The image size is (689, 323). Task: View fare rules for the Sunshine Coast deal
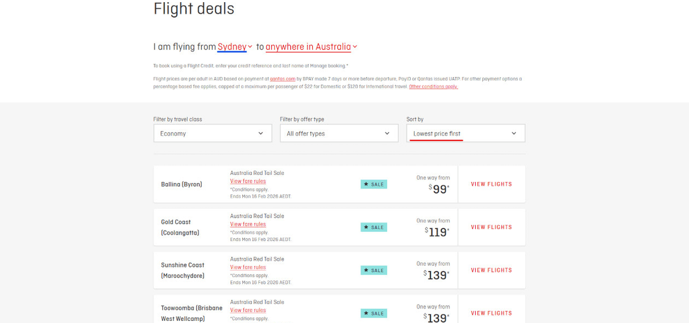[248, 268]
